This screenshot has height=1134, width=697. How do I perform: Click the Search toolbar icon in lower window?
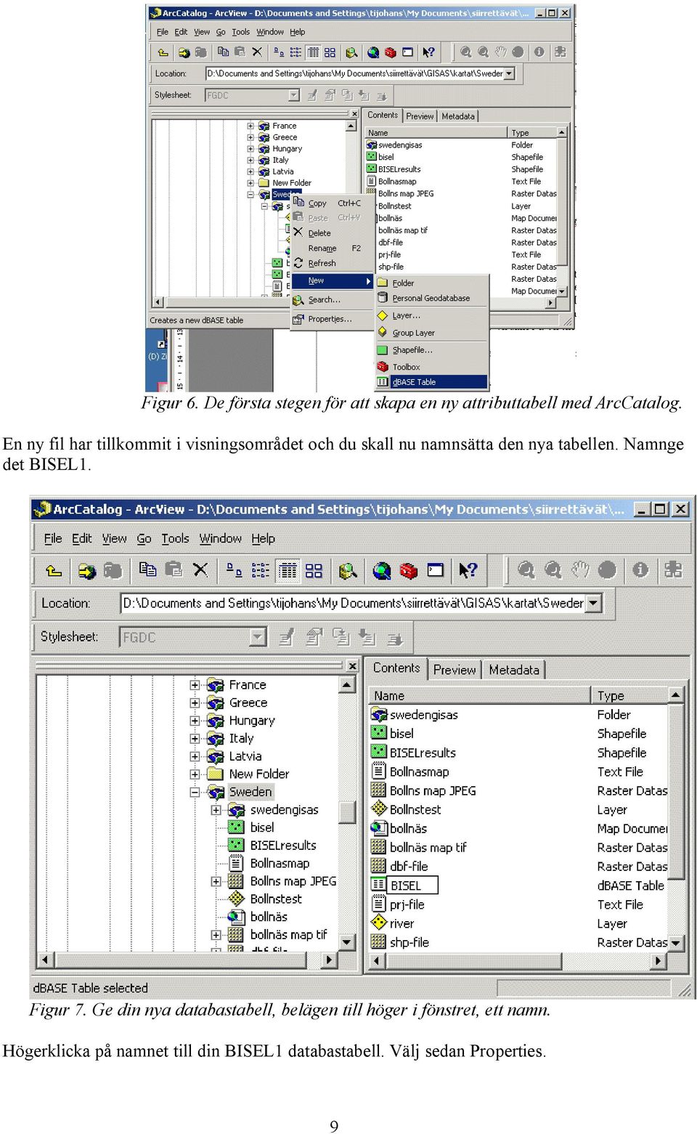(348, 570)
